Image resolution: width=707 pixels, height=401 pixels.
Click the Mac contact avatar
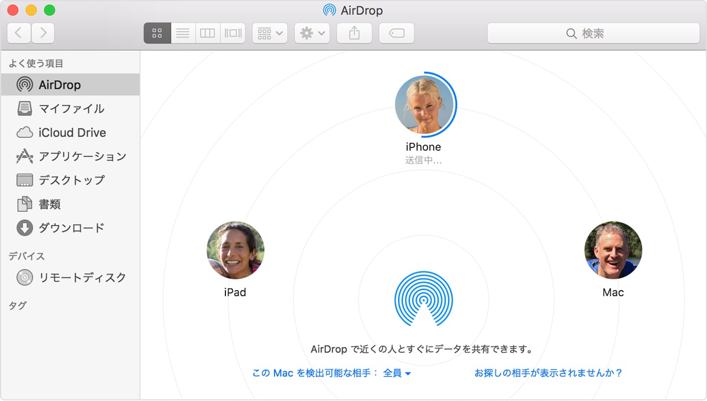[x=613, y=250]
